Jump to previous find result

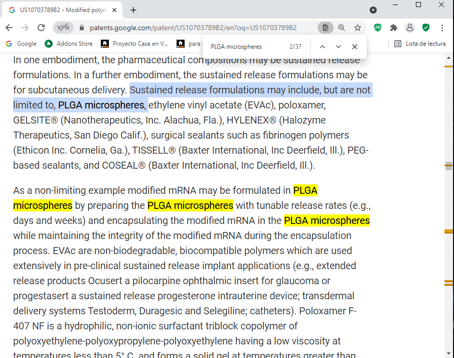(323, 47)
